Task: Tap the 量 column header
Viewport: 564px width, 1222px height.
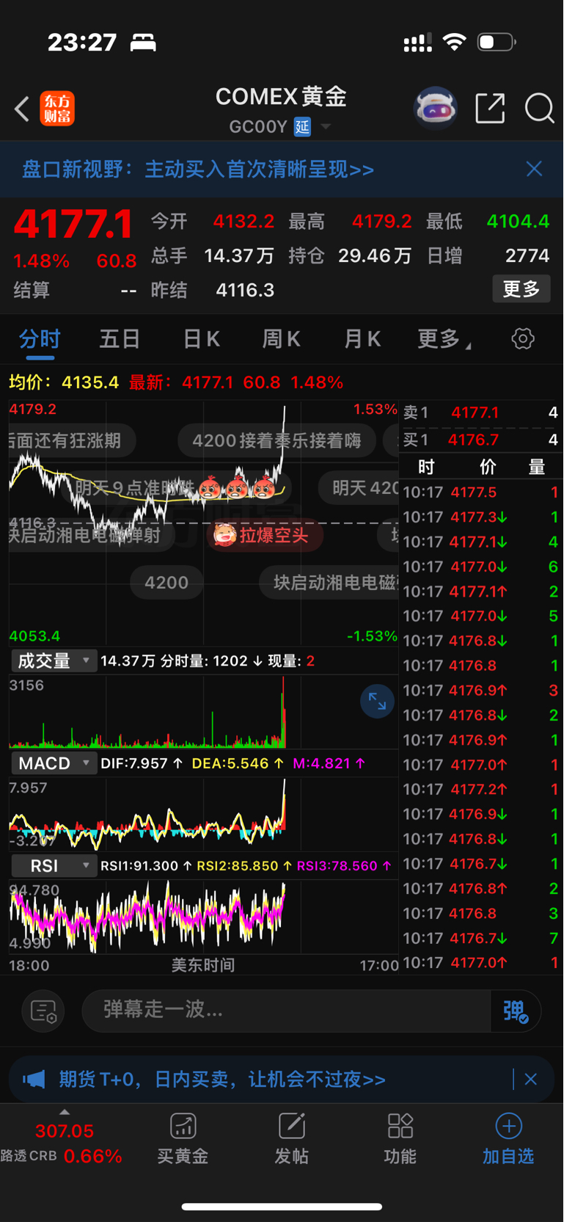Action: [x=538, y=467]
